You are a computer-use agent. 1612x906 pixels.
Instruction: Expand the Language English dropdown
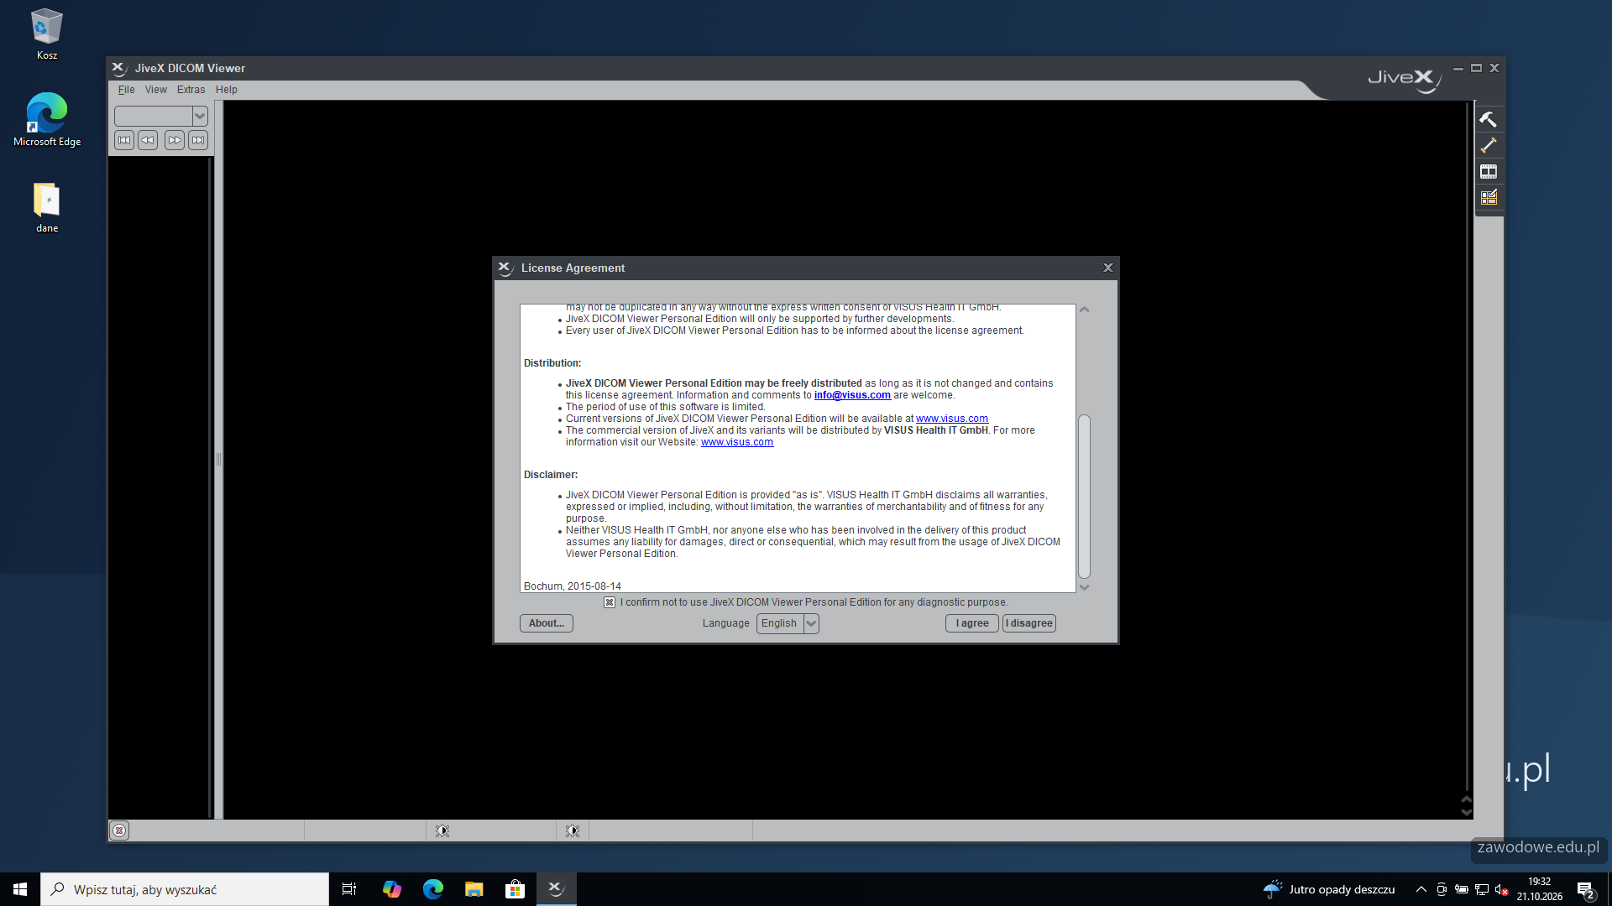pyautogui.click(x=811, y=623)
